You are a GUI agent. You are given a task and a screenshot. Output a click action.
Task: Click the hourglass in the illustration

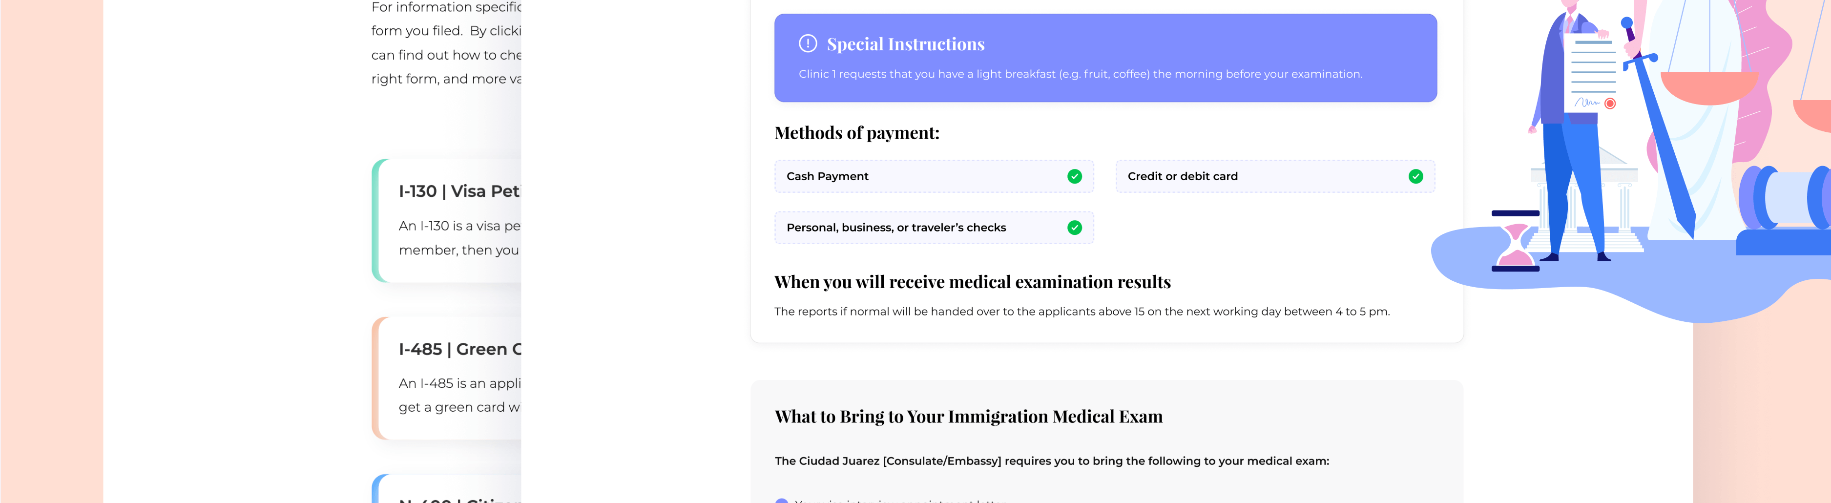pos(1516,242)
